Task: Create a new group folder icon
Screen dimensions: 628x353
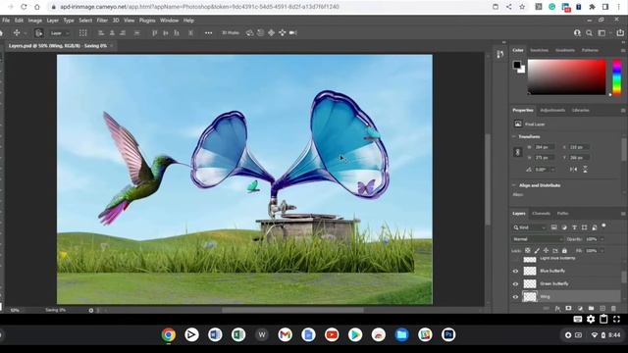Action: [x=591, y=308]
